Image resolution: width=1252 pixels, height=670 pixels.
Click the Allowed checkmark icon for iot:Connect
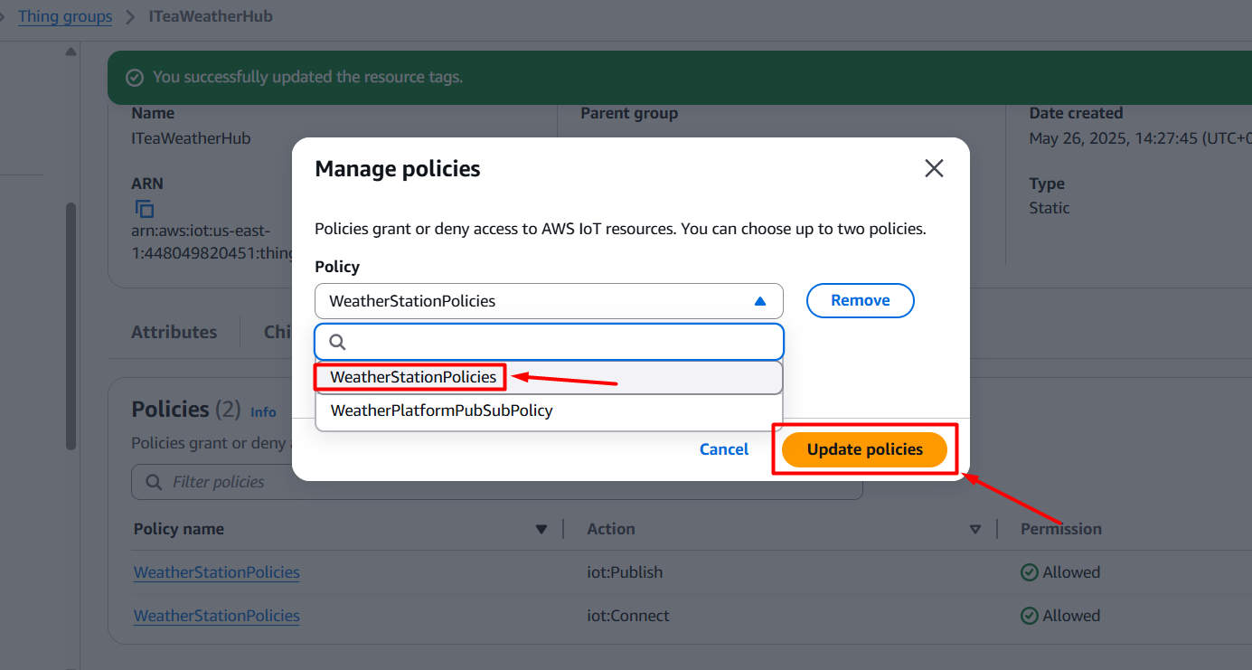click(x=1029, y=616)
